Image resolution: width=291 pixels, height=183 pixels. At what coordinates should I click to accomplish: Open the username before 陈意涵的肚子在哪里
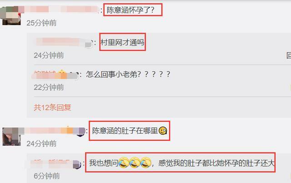click(55, 131)
